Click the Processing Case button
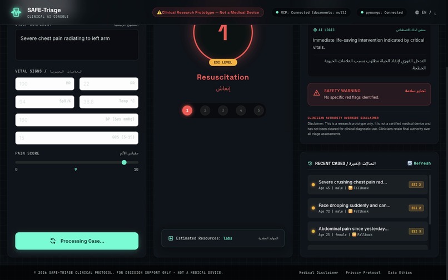The width and height of the screenshot is (448, 280). (77, 241)
